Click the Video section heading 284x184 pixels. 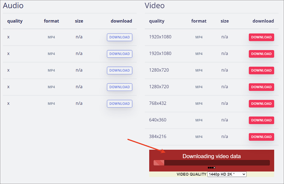pos(155,6)
